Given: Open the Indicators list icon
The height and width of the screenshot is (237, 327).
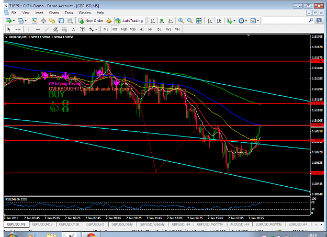Looking at the screenshot, I should [229, 20].
